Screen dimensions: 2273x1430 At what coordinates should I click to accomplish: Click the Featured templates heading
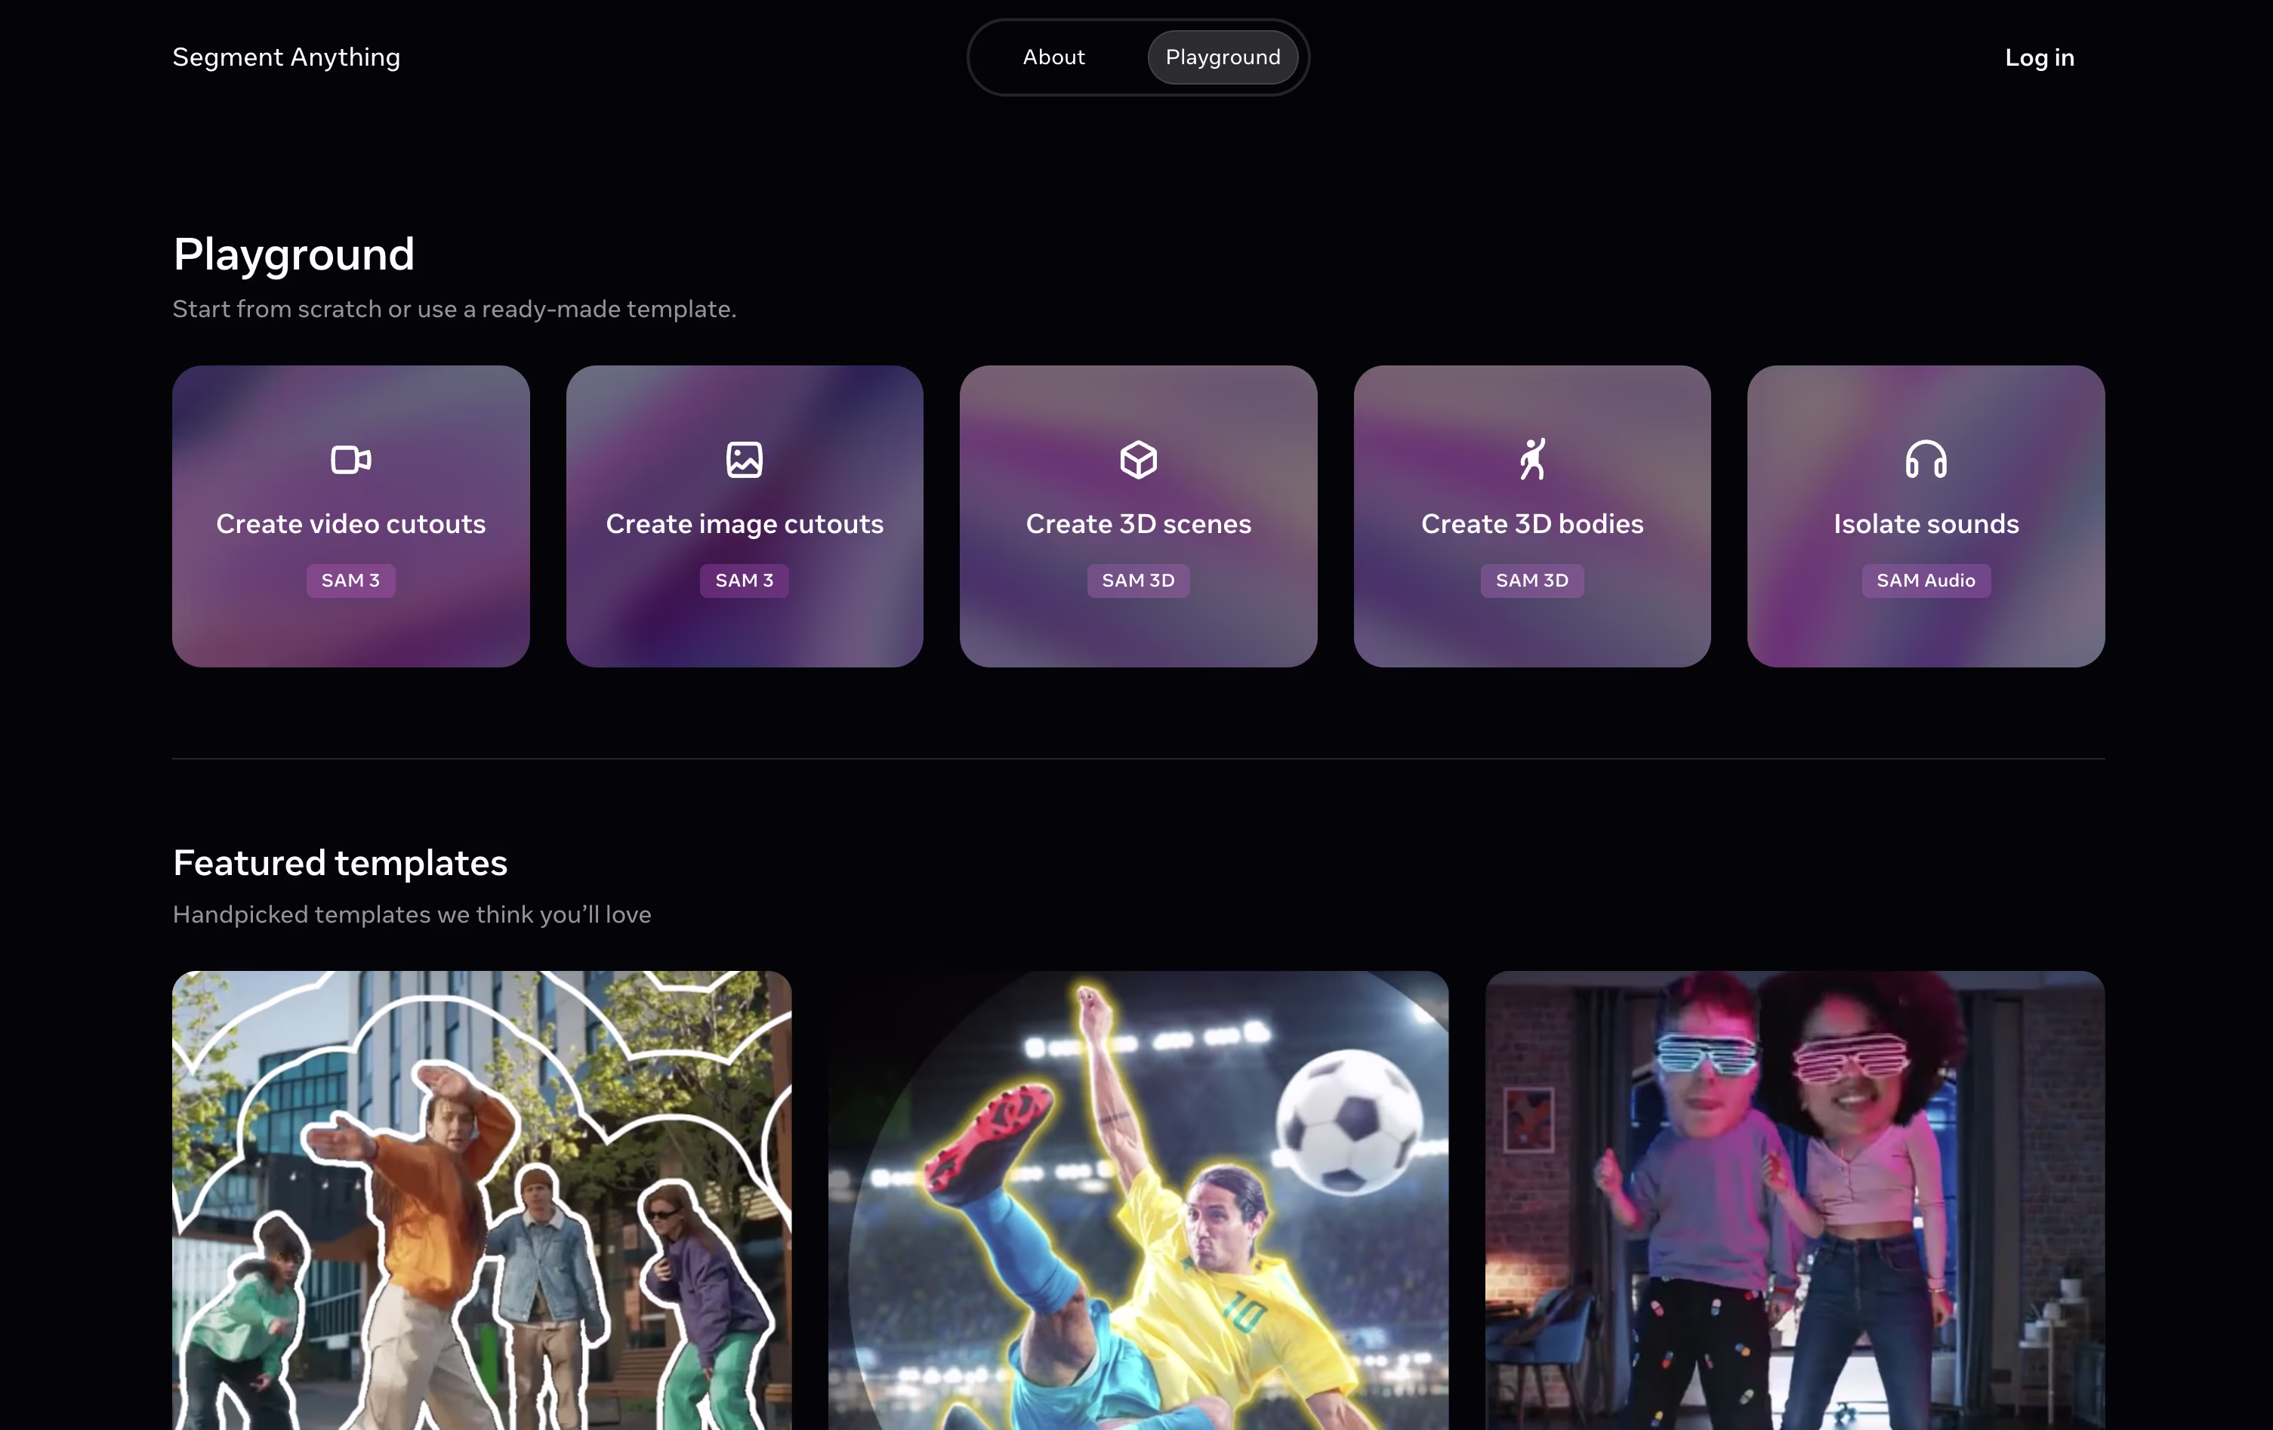340,863
